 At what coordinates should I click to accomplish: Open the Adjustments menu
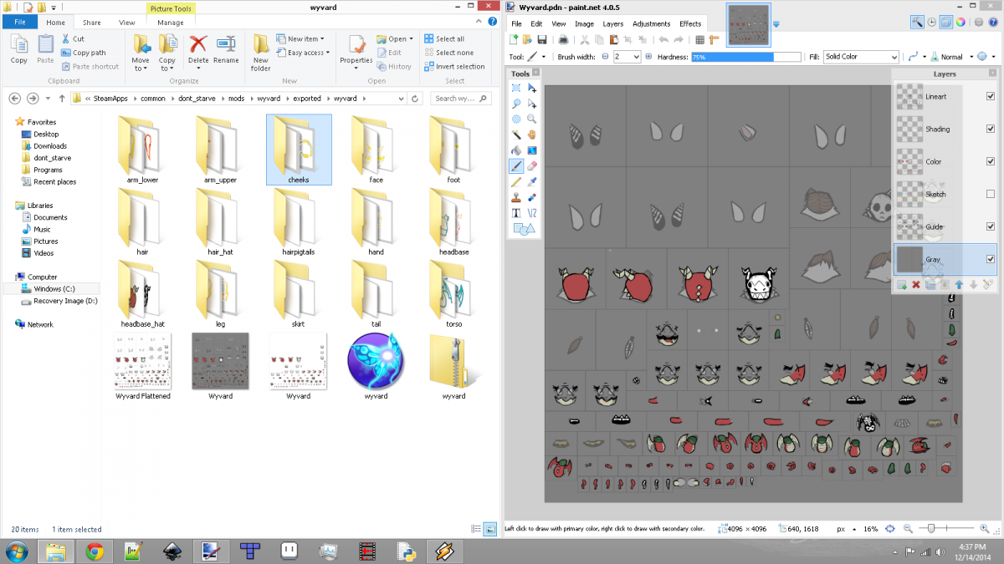click(651, 24)
